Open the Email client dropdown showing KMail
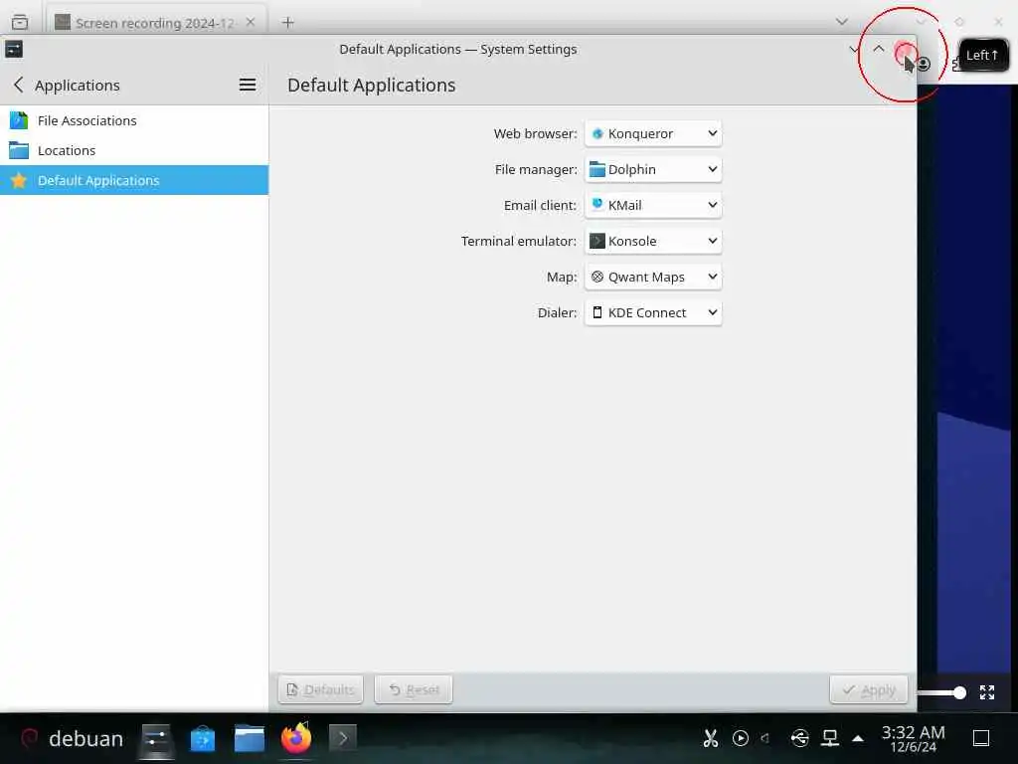 (x=653, y=205)
